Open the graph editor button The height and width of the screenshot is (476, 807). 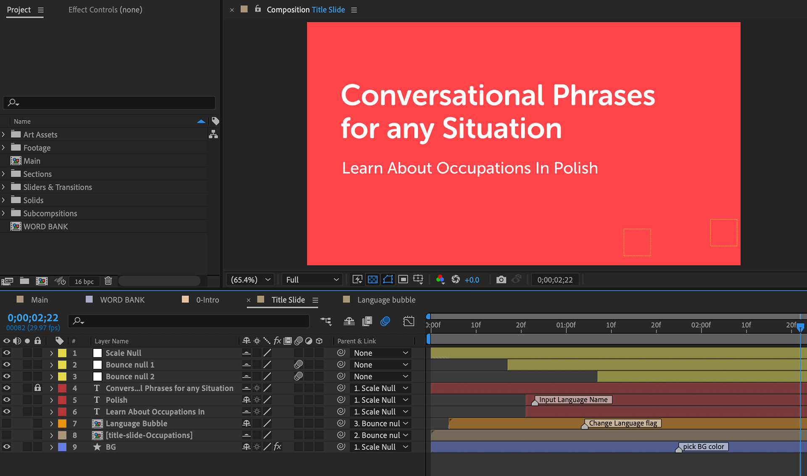(x=409, y=322)
